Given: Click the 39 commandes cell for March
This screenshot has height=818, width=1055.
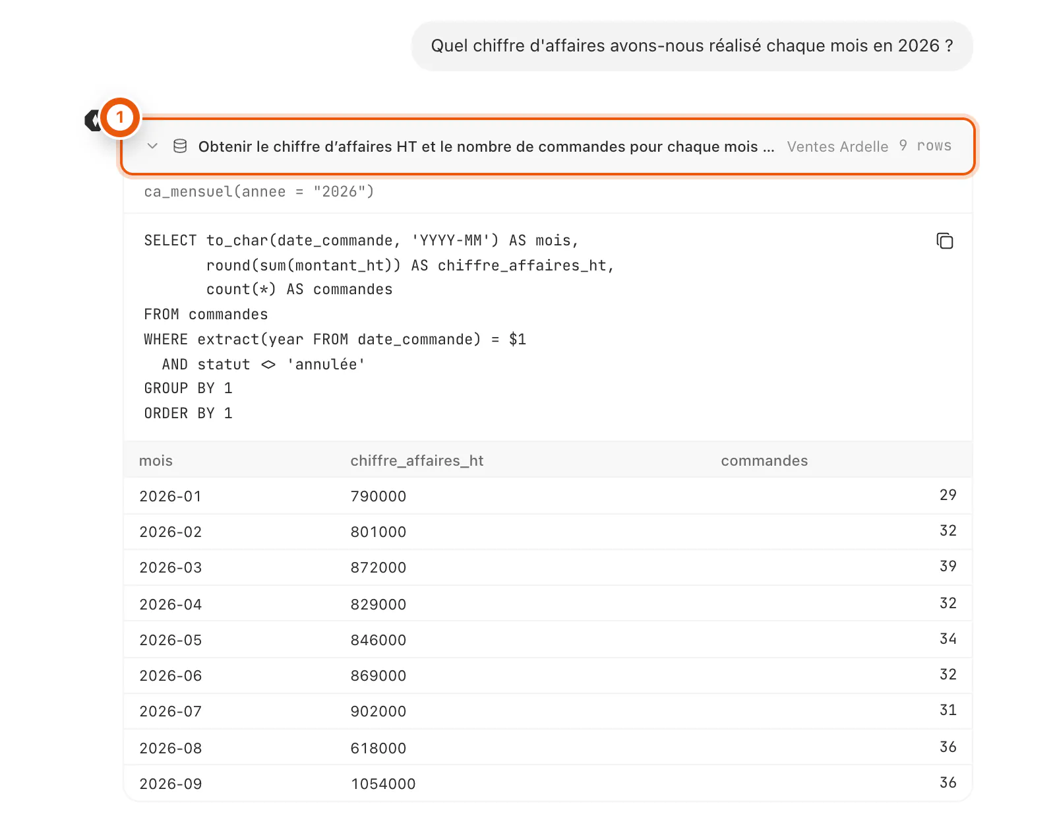Looking at the screenshot, I should click(948, 566).
